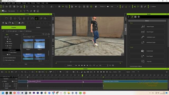Viewport: 169px width, 95px height.
Task: Open the Sort by Category dropdown
Action: 36,37
